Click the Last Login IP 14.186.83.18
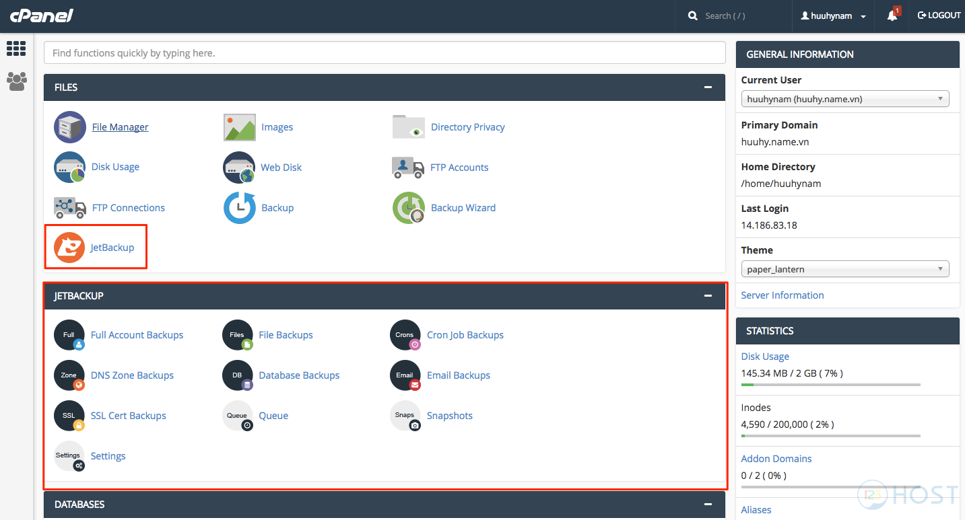The height and width of the screenshot is (520, 965). tap(769, 225)
